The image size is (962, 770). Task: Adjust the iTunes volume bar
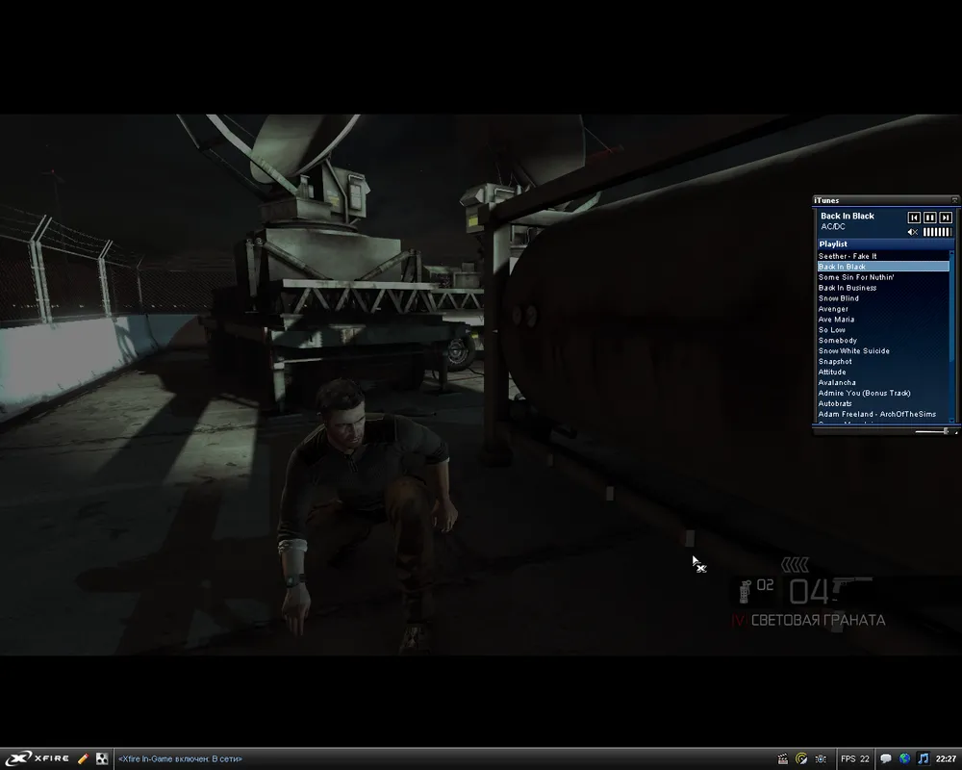point(937,232)
